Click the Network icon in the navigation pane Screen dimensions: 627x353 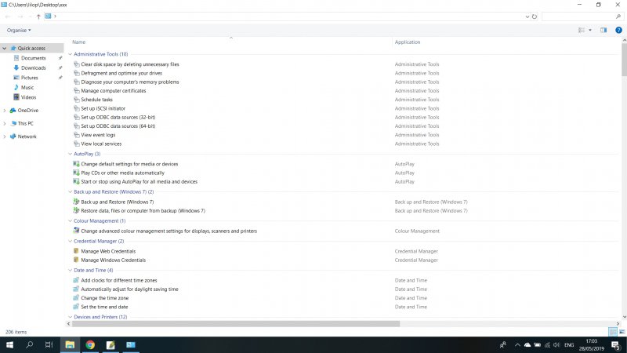pyautogui.click(x=13, y=136)
